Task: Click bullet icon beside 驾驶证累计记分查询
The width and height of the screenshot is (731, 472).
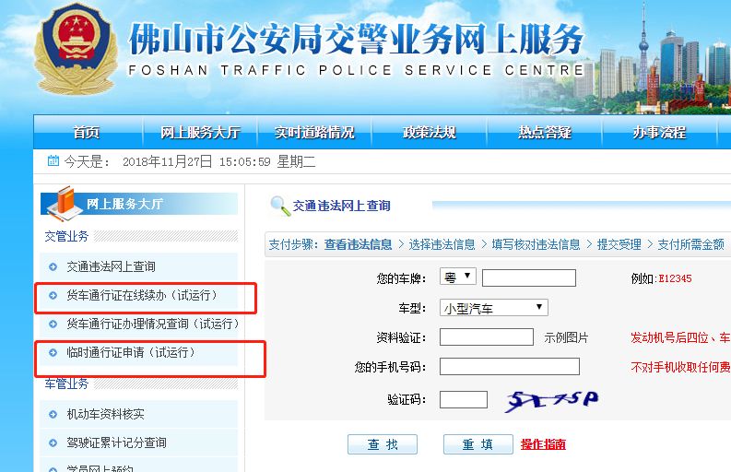Action: click(53, 443)
